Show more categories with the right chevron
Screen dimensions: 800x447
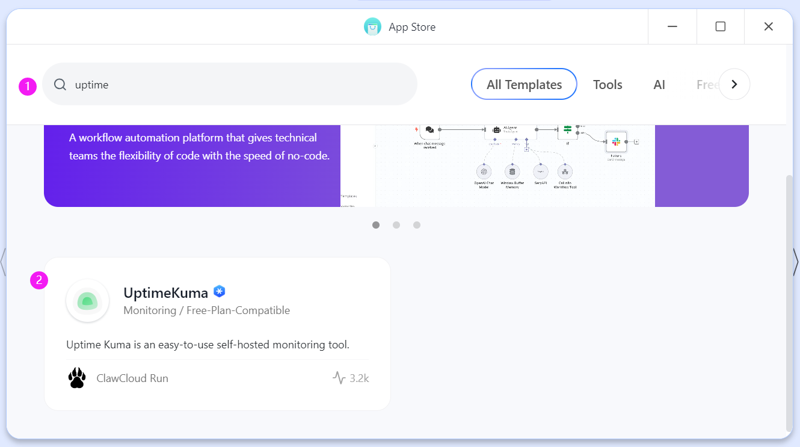(x=734, y=85)
